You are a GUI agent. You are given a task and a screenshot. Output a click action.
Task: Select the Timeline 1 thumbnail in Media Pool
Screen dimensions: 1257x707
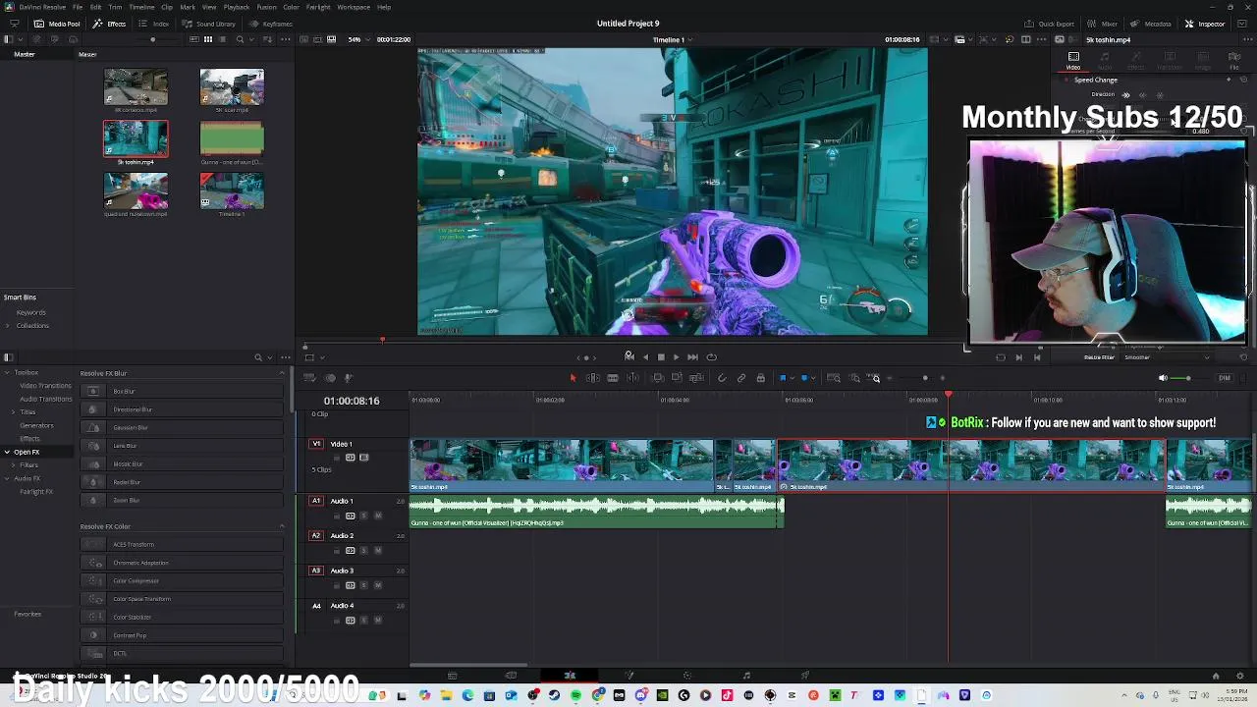pyautogui.click(x=232, y=193)
